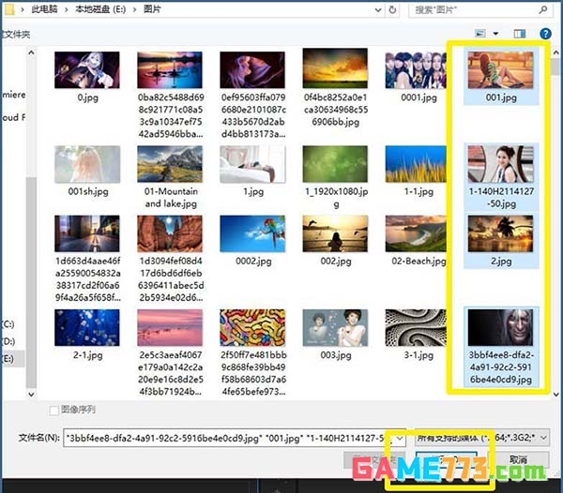Change view with the view mode icon
Image resolution: width=563 pixels, height=493 pixels.
pos(480,34)
